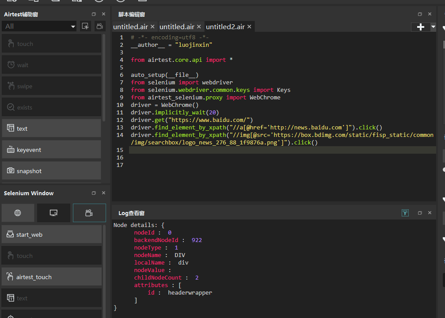This screenshot has width=445, height=318.
Task: Click the keyevent command
Action: pyautogui.click(x=51, y=149)
